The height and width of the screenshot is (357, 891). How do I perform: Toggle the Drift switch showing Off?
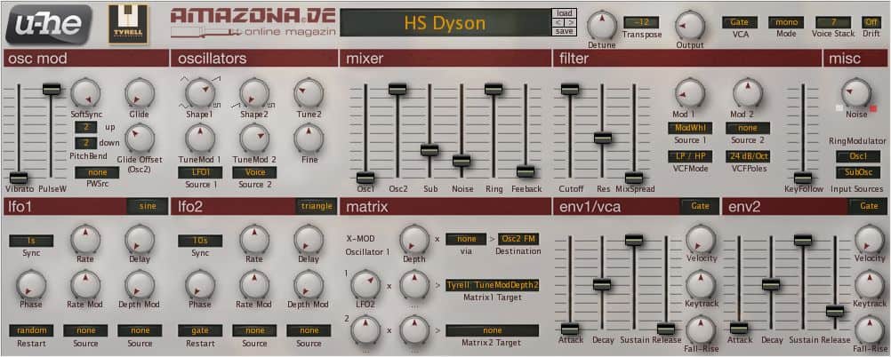coord(871,22)
